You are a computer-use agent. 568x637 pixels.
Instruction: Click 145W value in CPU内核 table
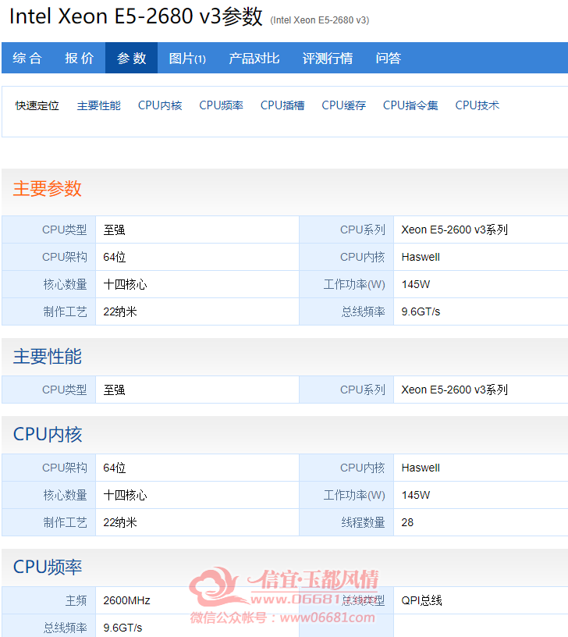click(x=416, y=495)
